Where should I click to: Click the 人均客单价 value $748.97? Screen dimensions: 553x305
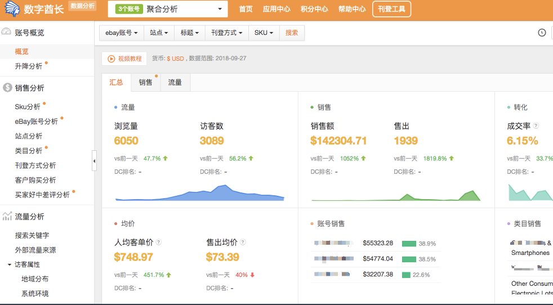point(133,257)
